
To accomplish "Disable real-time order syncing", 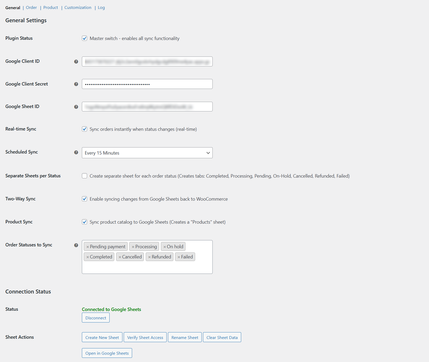I will [84, 129].
